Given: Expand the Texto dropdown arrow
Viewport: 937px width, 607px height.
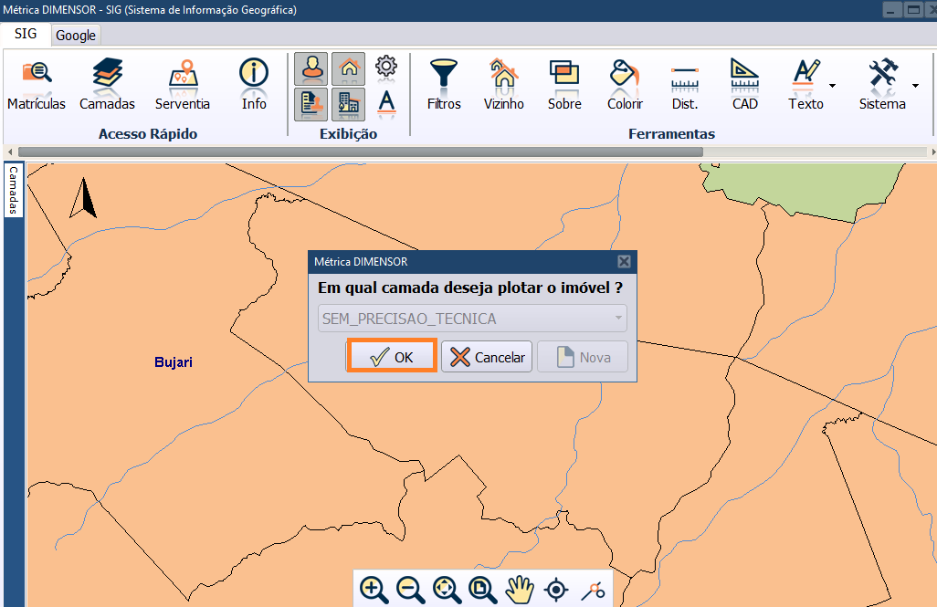Looking at the screenshot, I should pos(832,86).
